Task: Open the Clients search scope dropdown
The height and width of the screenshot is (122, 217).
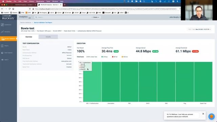Action: pyautogui.click(x=96, y=17)
